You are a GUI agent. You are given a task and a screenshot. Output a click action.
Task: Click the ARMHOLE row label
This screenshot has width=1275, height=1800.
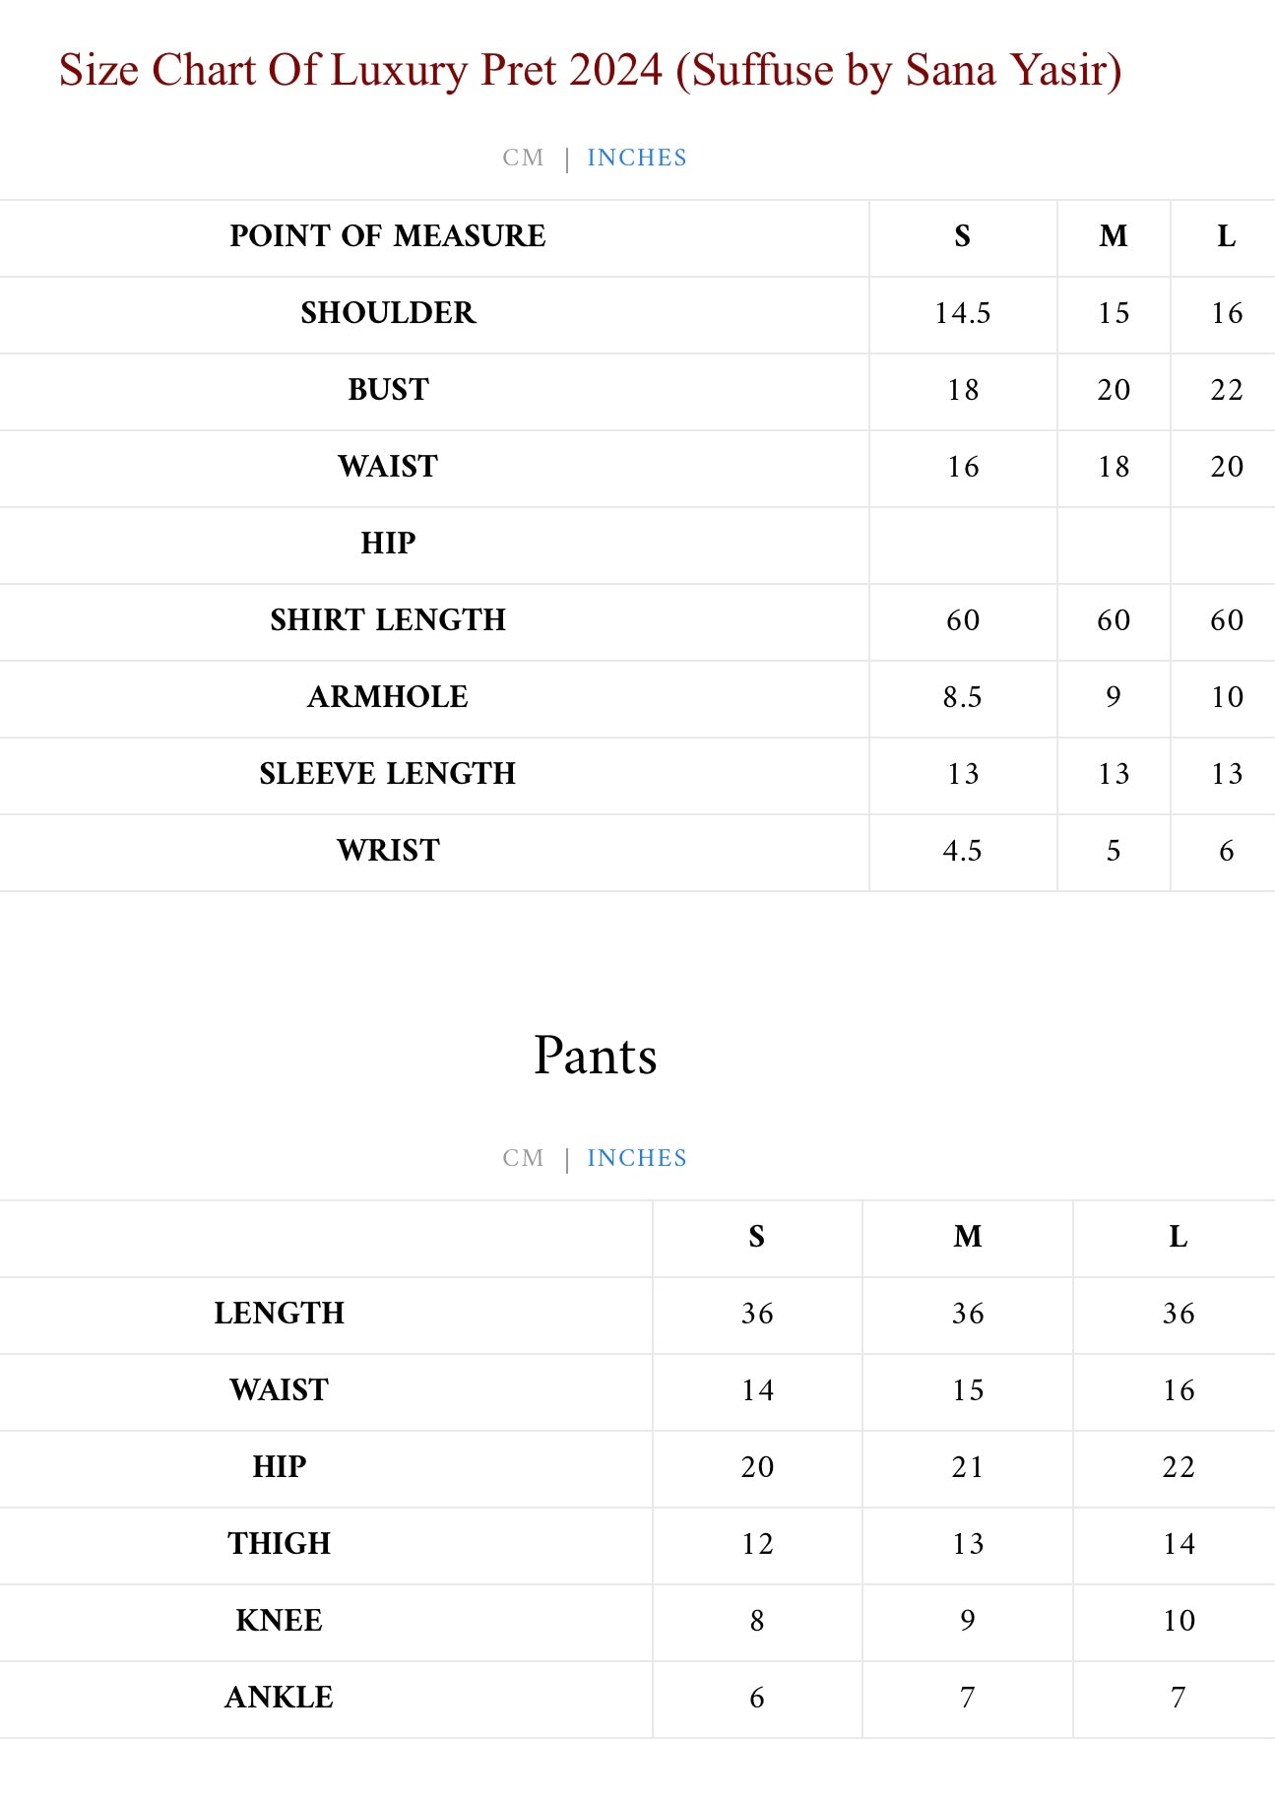click(388, 697)
